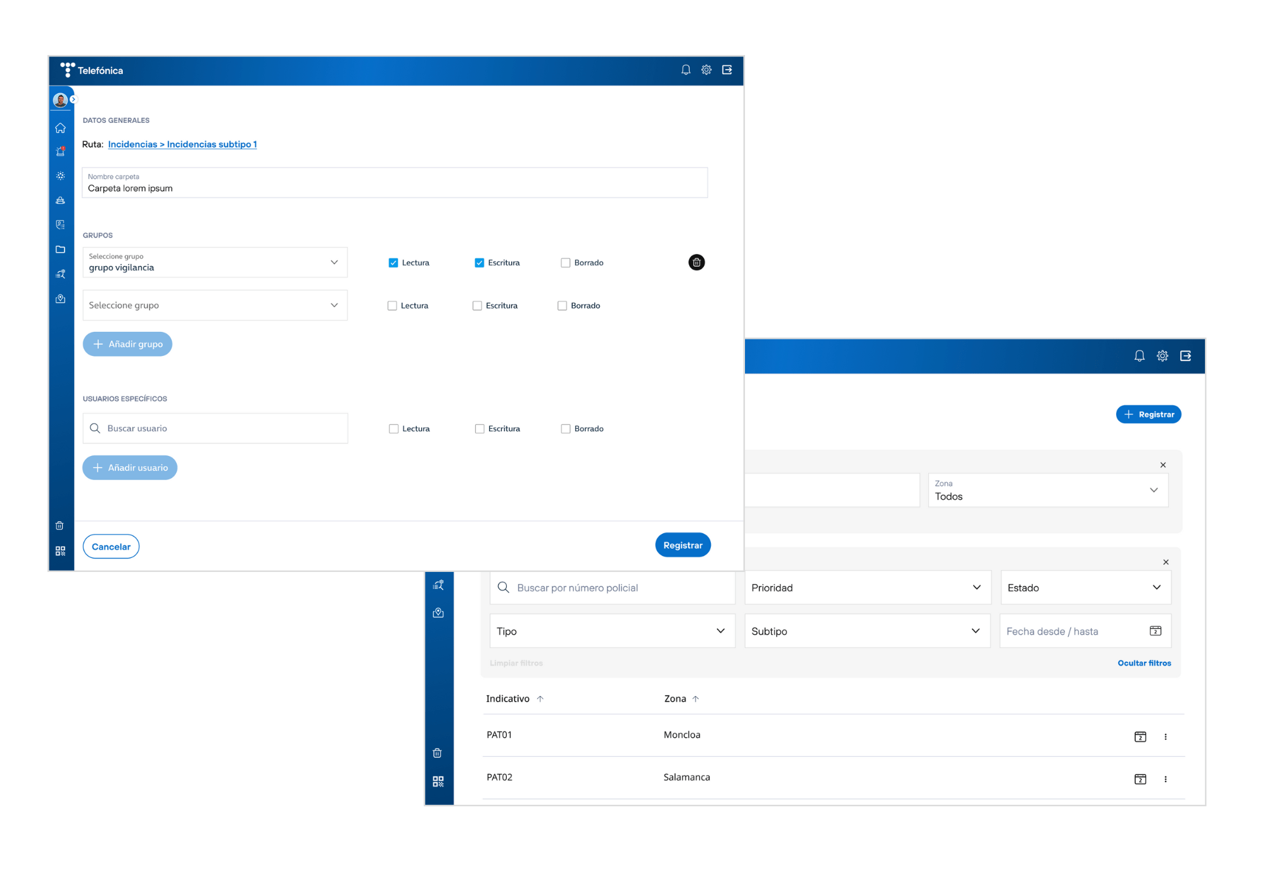The image size is (1267, 893).
Task: Enable the Borrado checkbox for grupo vigilancia
Action: coord(566,263)
